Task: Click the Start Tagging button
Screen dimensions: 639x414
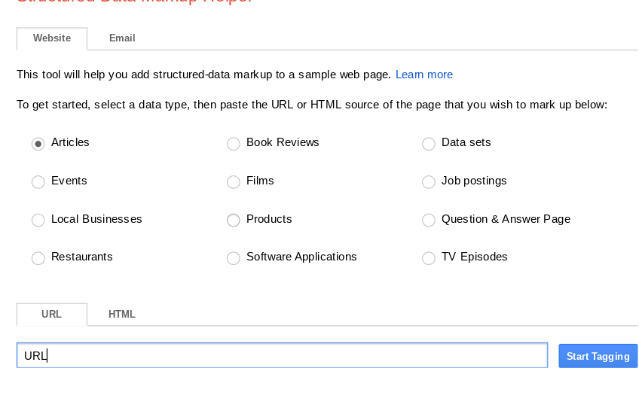Action: coord(598,356)
